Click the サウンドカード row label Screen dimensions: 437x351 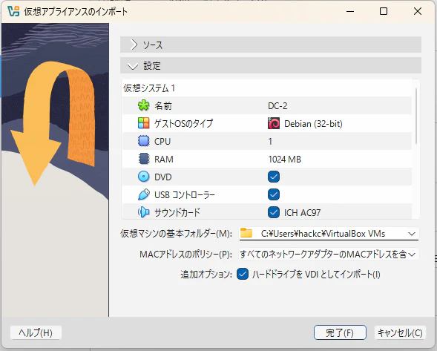(x=177, y=212)
